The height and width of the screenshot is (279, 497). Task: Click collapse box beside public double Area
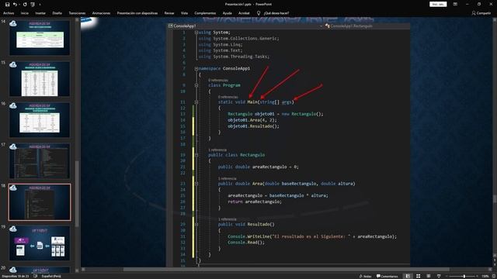196,184
